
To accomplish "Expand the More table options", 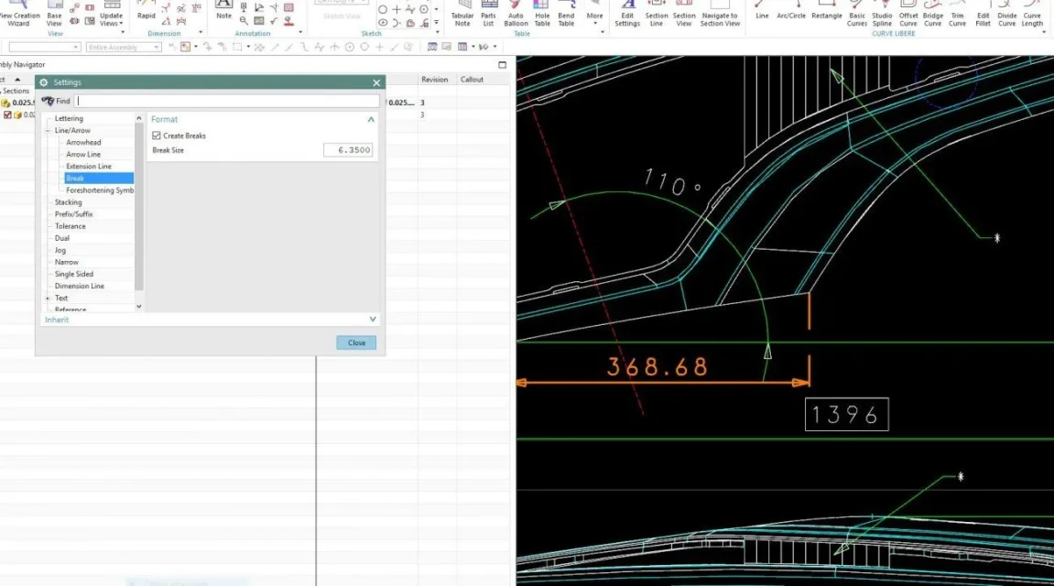I will coord(595,14).
